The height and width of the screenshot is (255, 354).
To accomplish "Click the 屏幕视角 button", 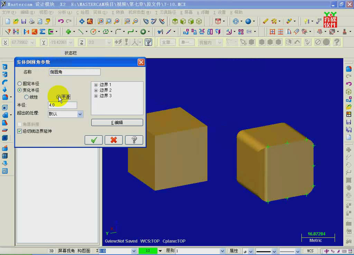I will (66, 251).
